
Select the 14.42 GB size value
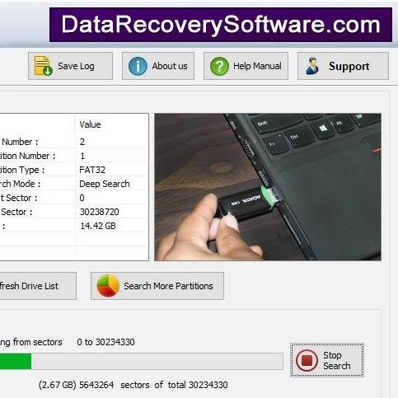(98, 226)
